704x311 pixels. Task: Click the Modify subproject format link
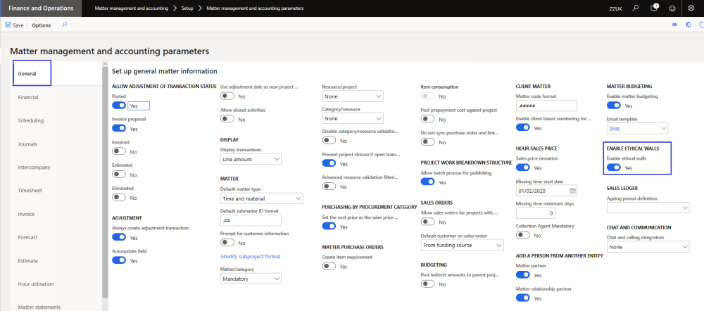(x=251, y=256)
